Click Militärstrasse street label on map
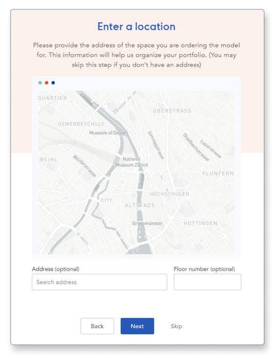The width and height of the screenshot is (276, 359). (x=85, y=166)
